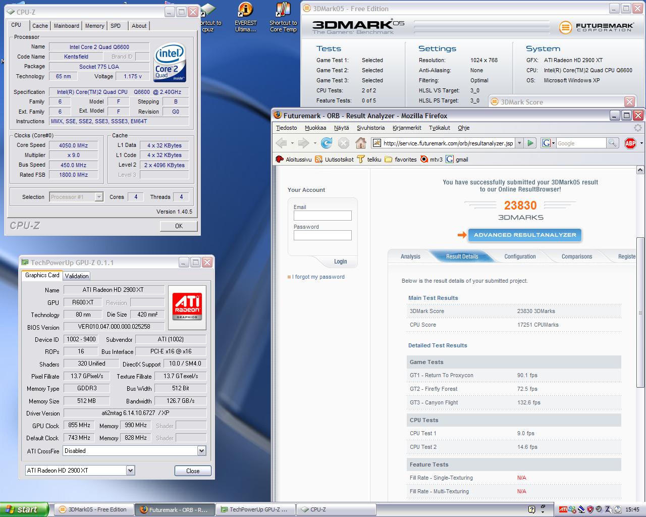Go to Firefox Home page icon
The width and height of the screenshot is (646, 517).
(x=361, y=143)
